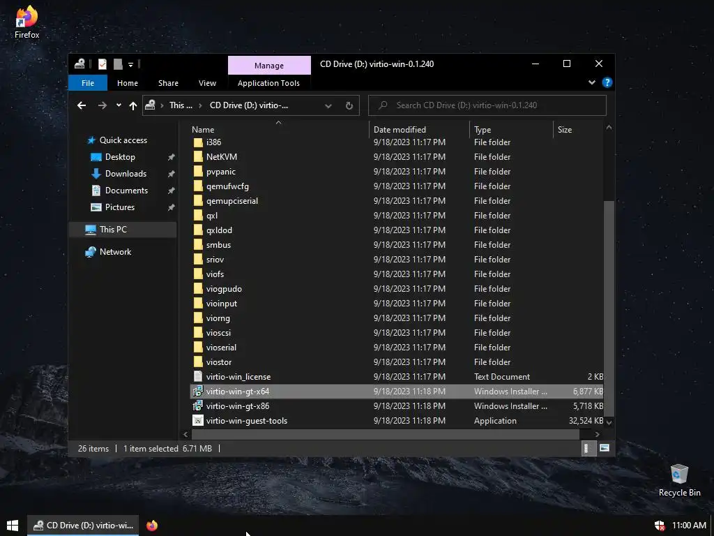Sort by the Date modified column header
This screenshot has height=536, width=714.
[x=419, y=129]
